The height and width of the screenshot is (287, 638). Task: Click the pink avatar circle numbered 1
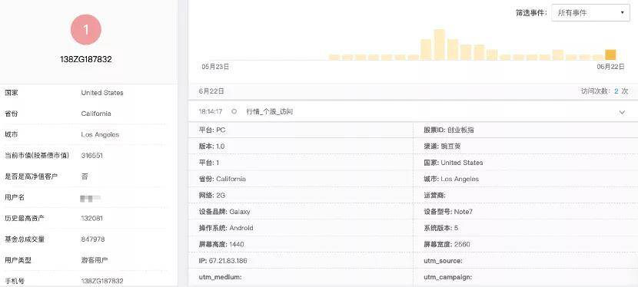[86, 30]
